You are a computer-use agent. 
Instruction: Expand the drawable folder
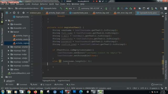pyautogui.click(x=9, y=24)
